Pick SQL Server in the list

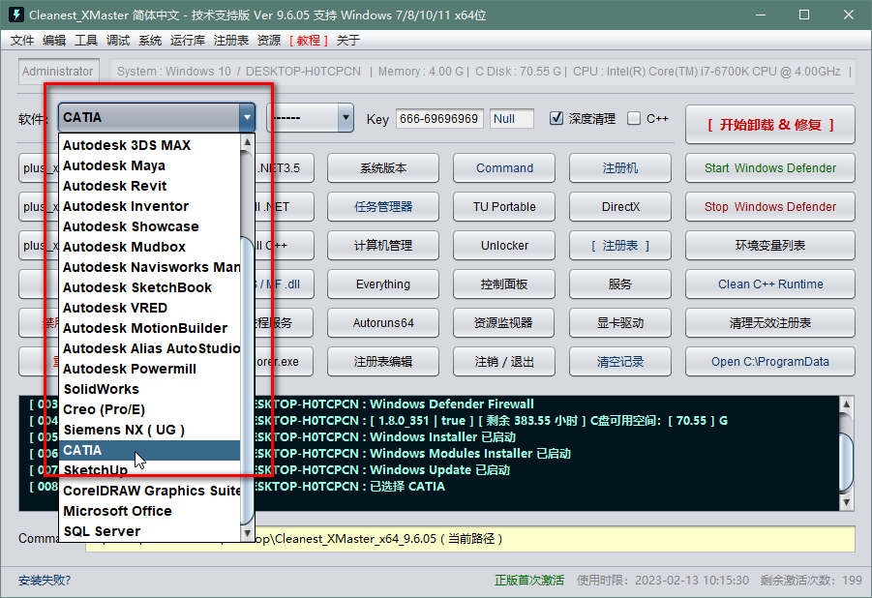150,531
